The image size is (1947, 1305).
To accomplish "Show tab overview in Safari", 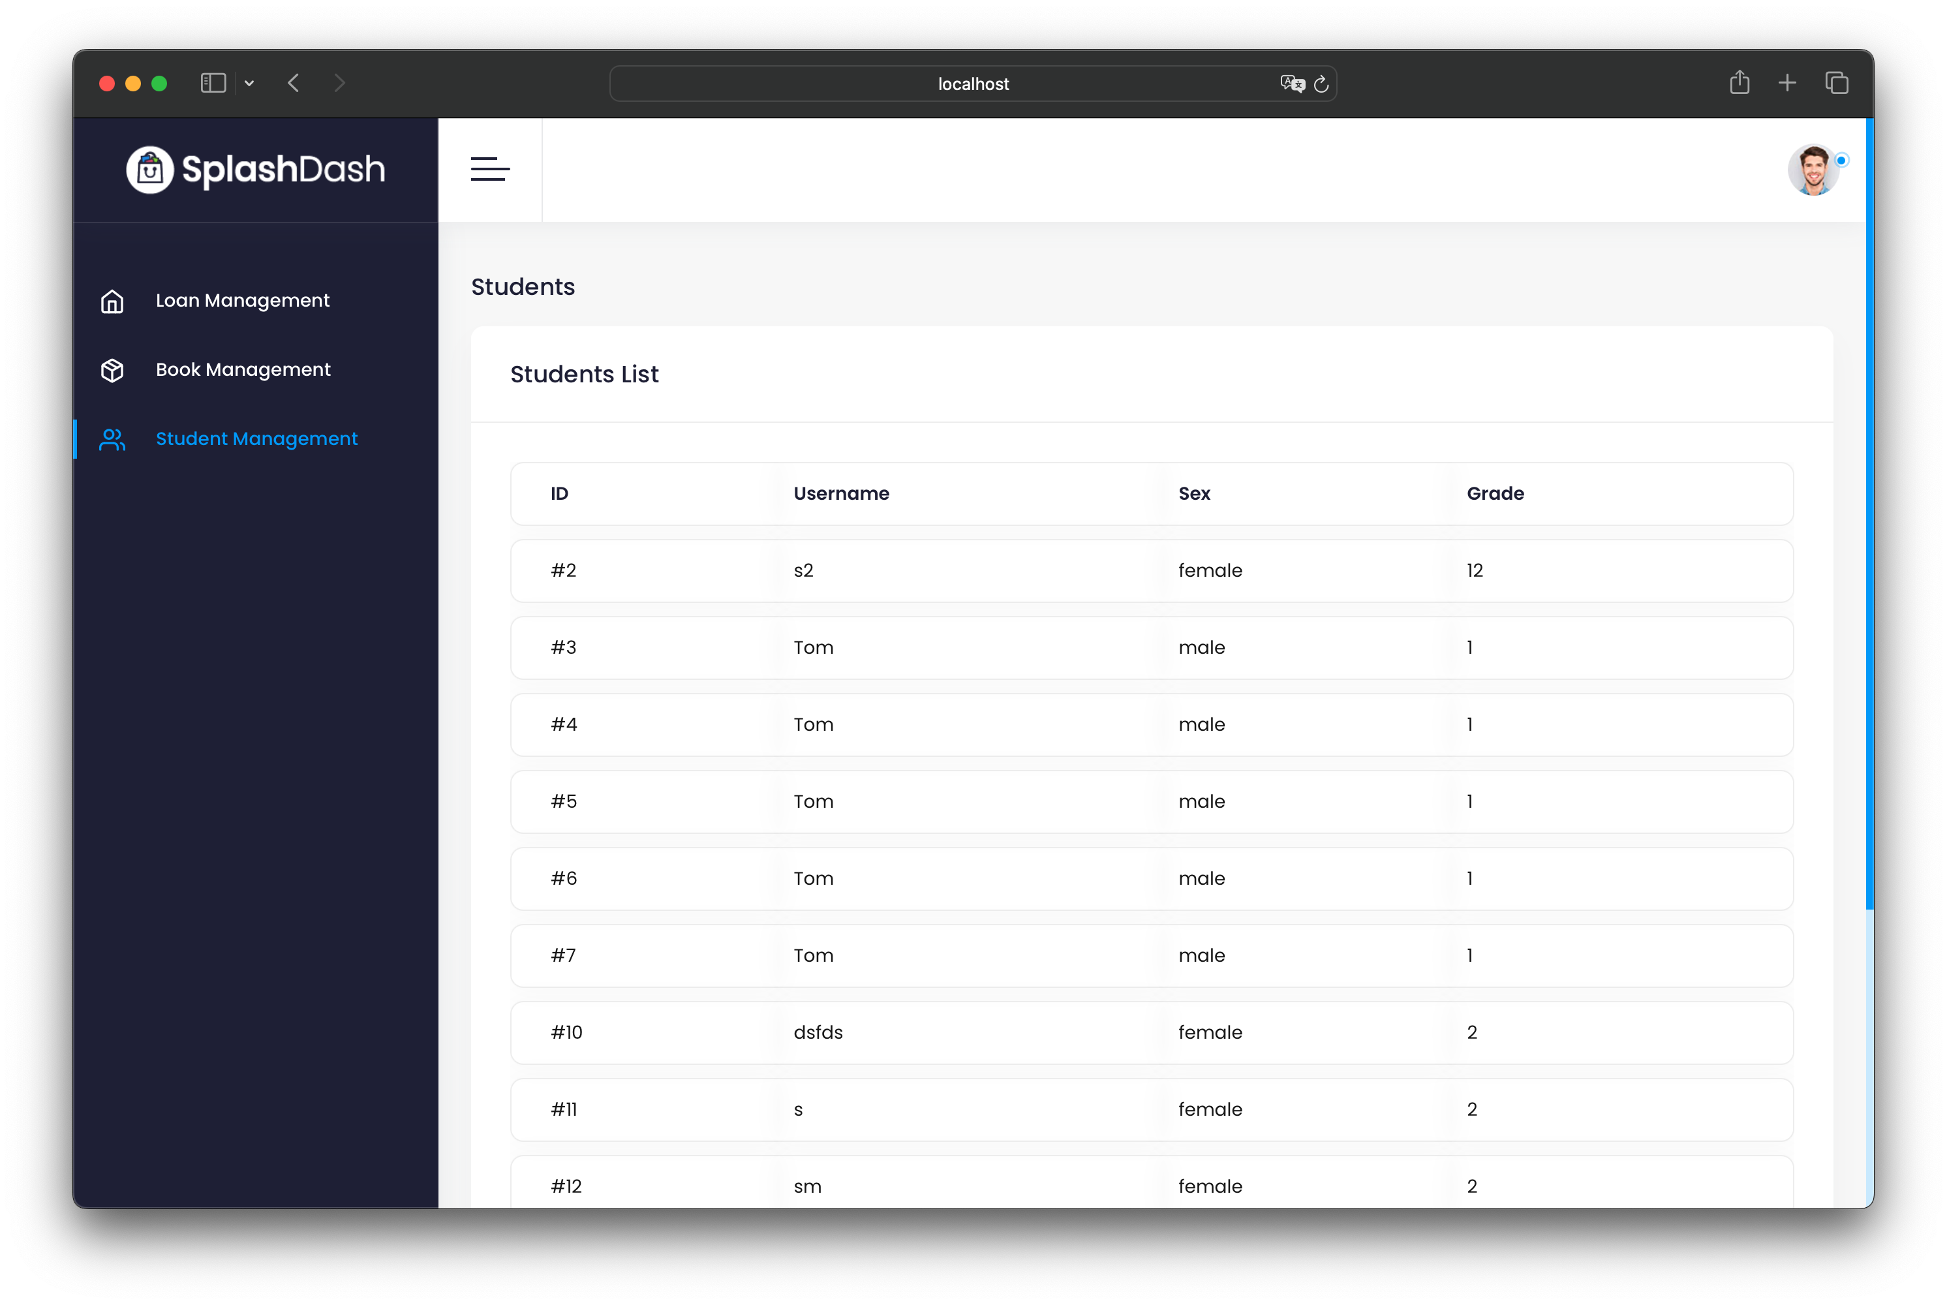I will click(x=1836, y=82).
